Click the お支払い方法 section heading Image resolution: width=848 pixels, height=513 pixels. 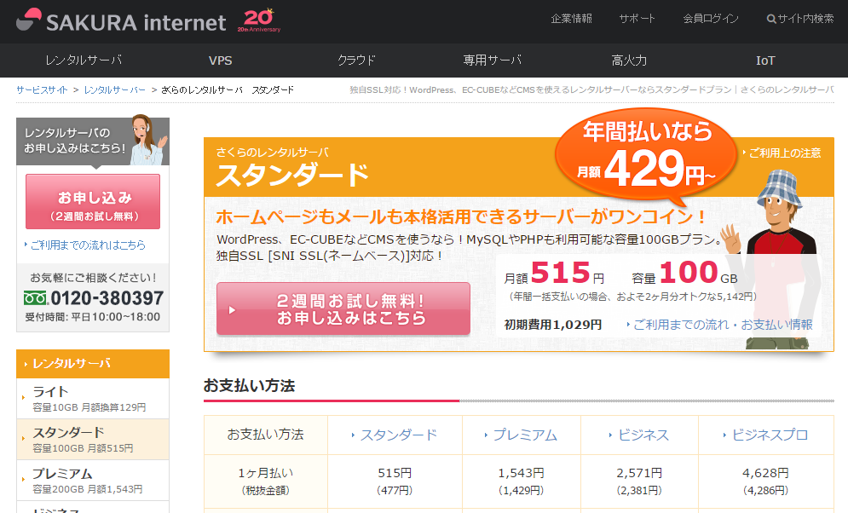tap(250, 385)
